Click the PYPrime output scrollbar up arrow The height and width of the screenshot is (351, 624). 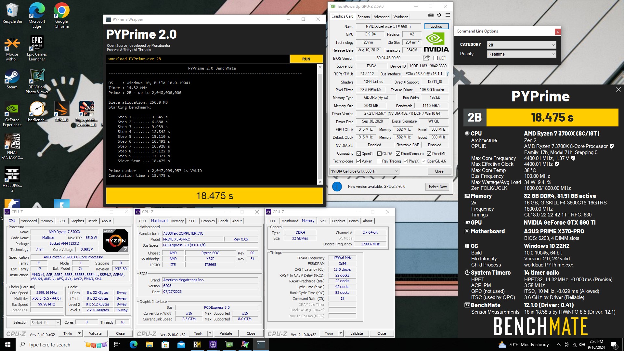pos(320,67)
